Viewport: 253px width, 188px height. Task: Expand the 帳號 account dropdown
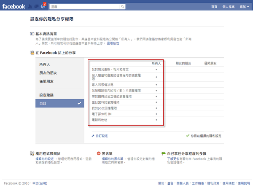[244, 7]
